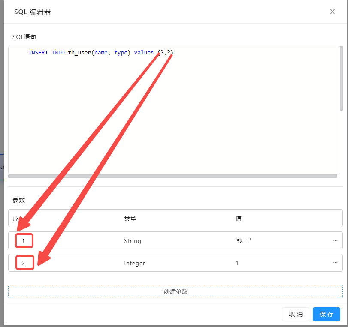
Task: Click the SQL editor's horizontal scrollbar
Action: pos(172,176)
